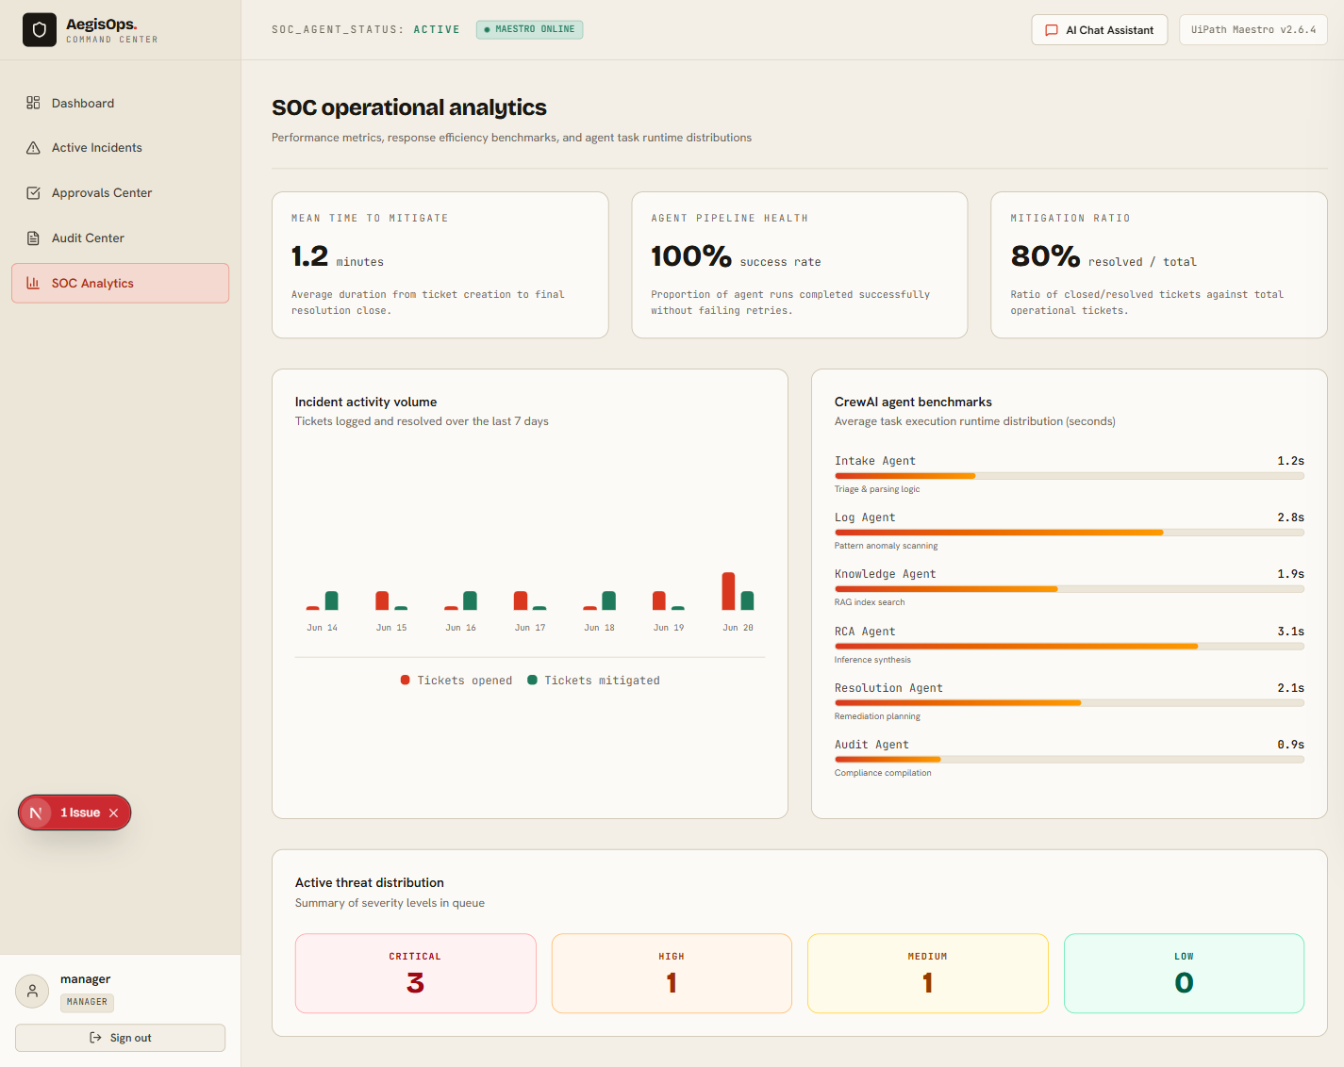Screen dimensions: 1344x1067
Task: Click the round N icon on issue badge
Action: [x=36, y=813]
